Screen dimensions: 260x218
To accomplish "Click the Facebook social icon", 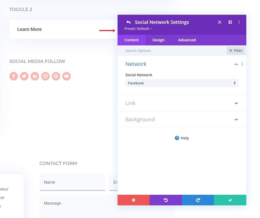I will click(x=14, y=76).
